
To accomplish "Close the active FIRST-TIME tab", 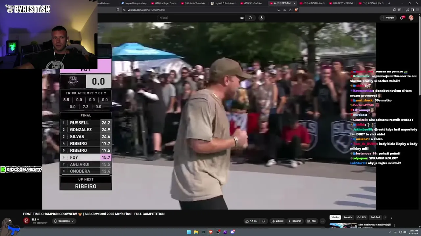I will point(294,3).
